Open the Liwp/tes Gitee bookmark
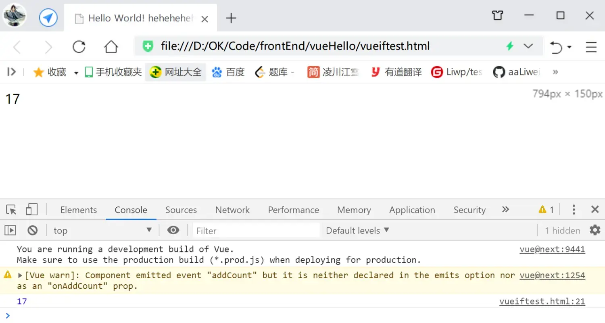This screenshot has width=605, height=323. click(x=457, y=72)
